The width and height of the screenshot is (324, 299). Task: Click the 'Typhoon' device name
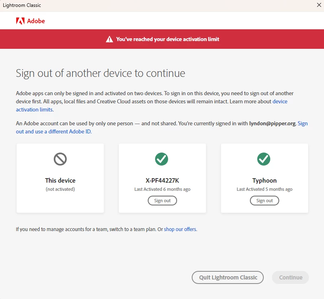coord(265,181)
